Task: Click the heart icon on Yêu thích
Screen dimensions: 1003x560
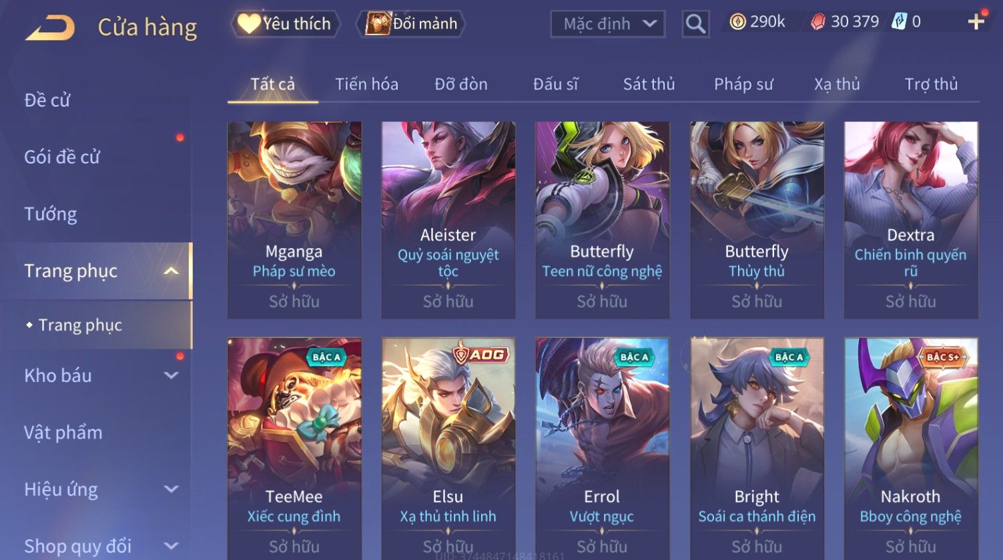Action: pyautogui.click(x=249, y=24)
